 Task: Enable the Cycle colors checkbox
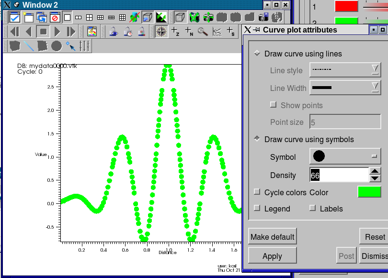point(257,192)
